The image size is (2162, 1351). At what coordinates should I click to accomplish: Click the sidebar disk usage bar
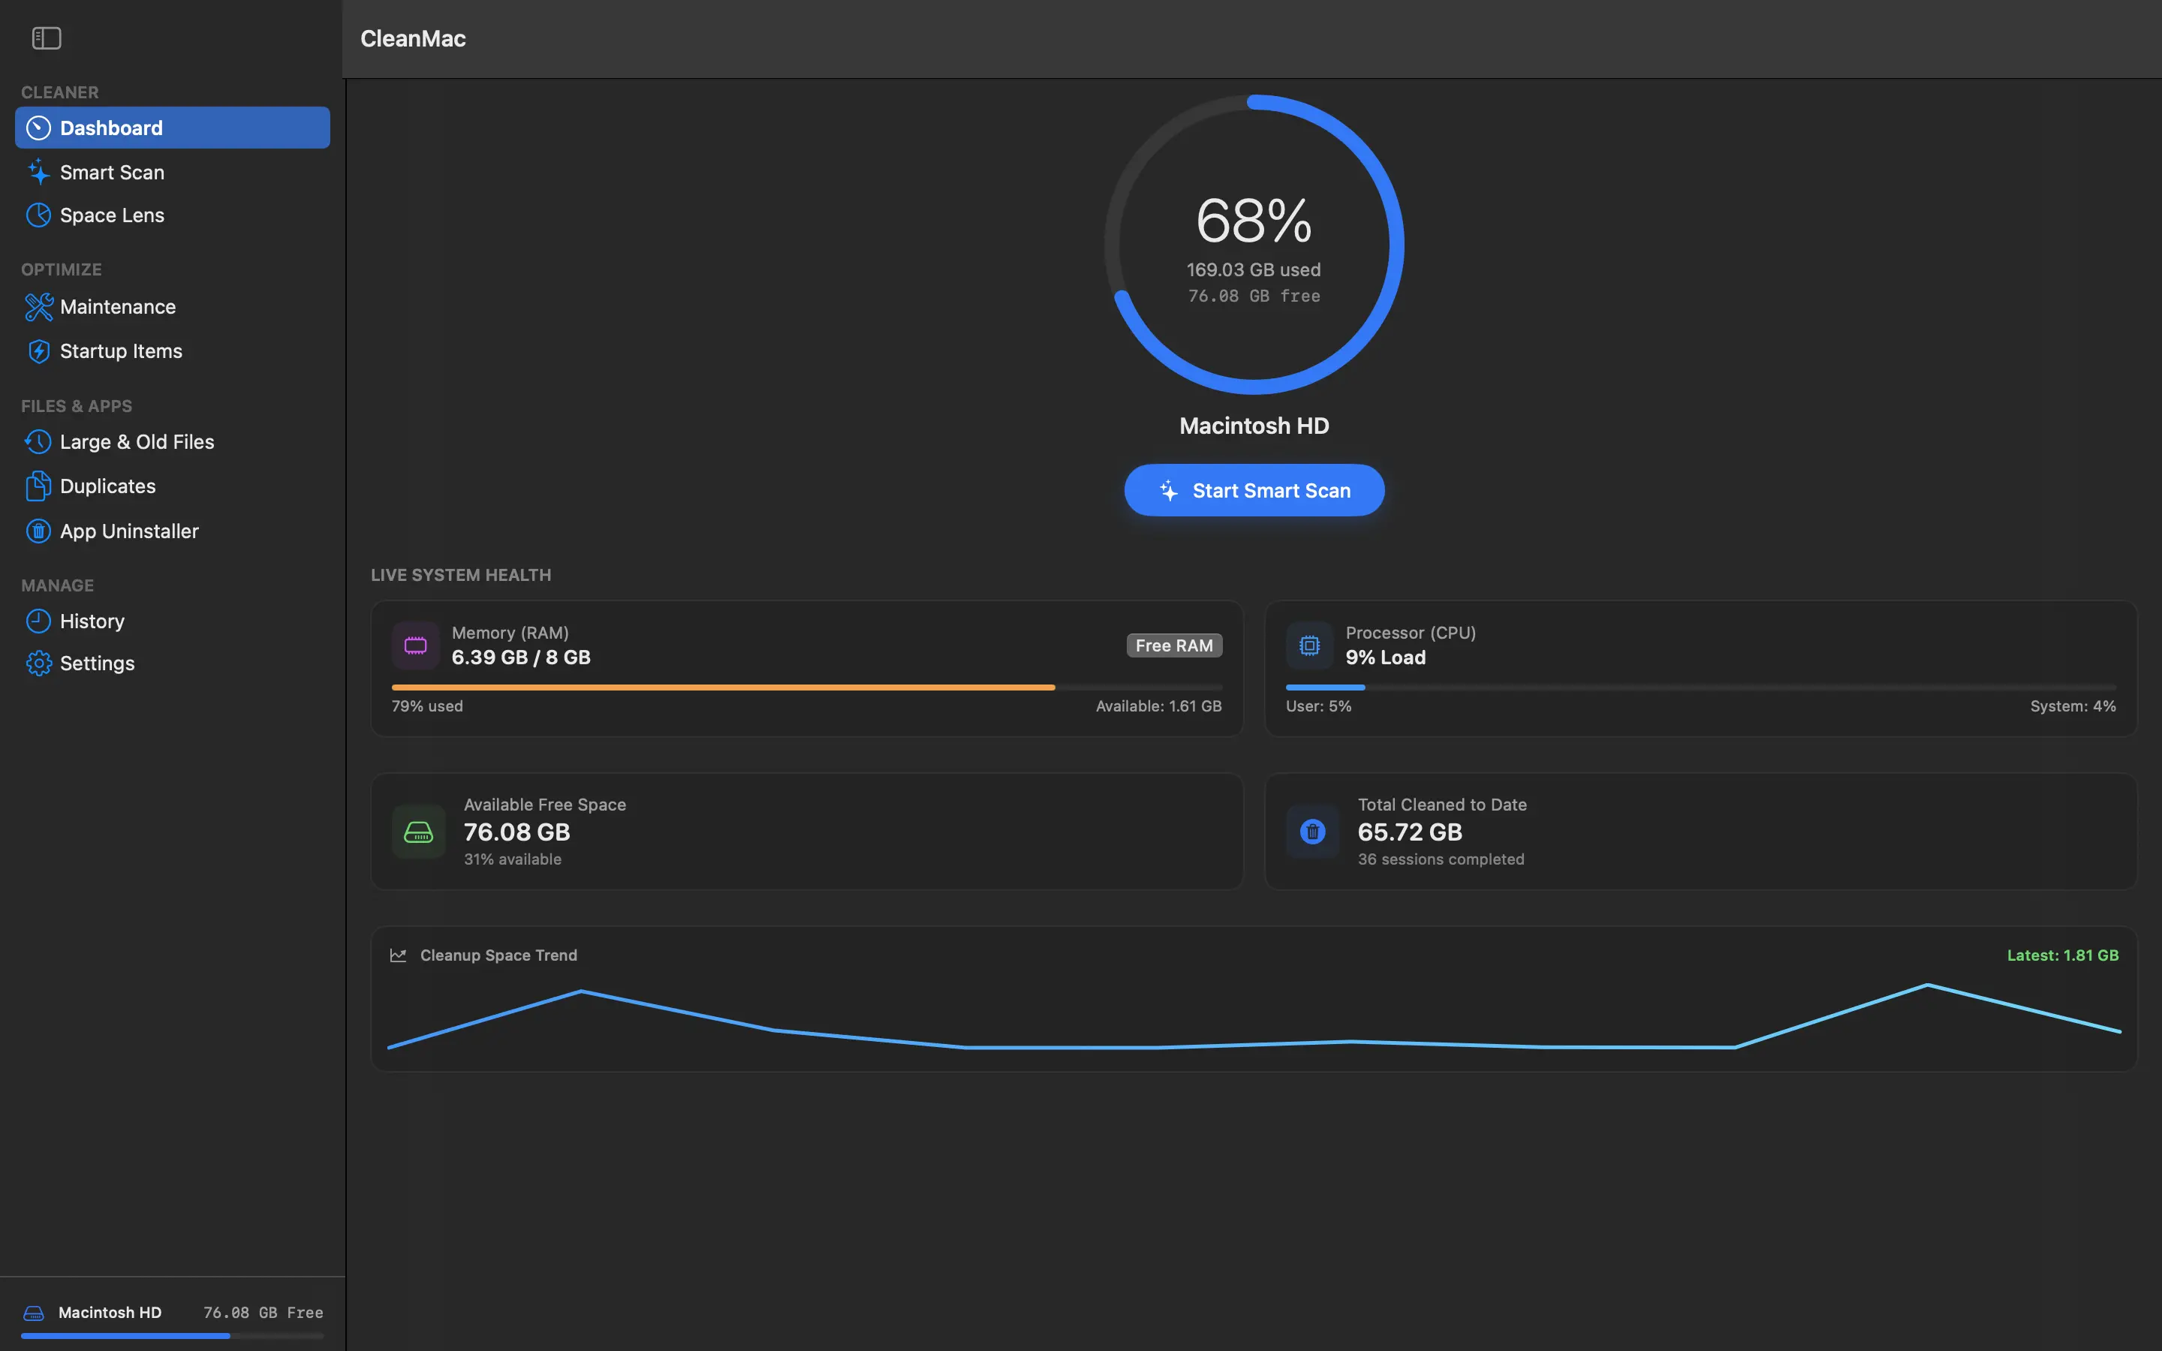[x=173, y=1336]
